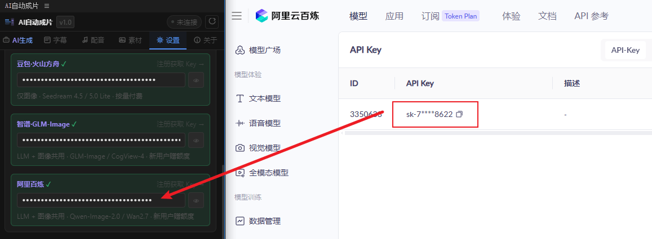Open the 文档 top navigation item
Image resolution: width=652 pixels, height=239 pixels.
click(x=547, y=16)
